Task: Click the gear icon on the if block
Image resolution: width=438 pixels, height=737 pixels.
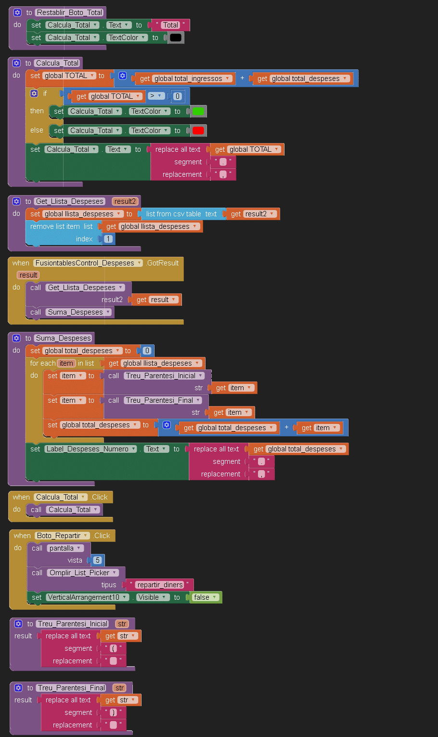Action: [x=34, y=93]
